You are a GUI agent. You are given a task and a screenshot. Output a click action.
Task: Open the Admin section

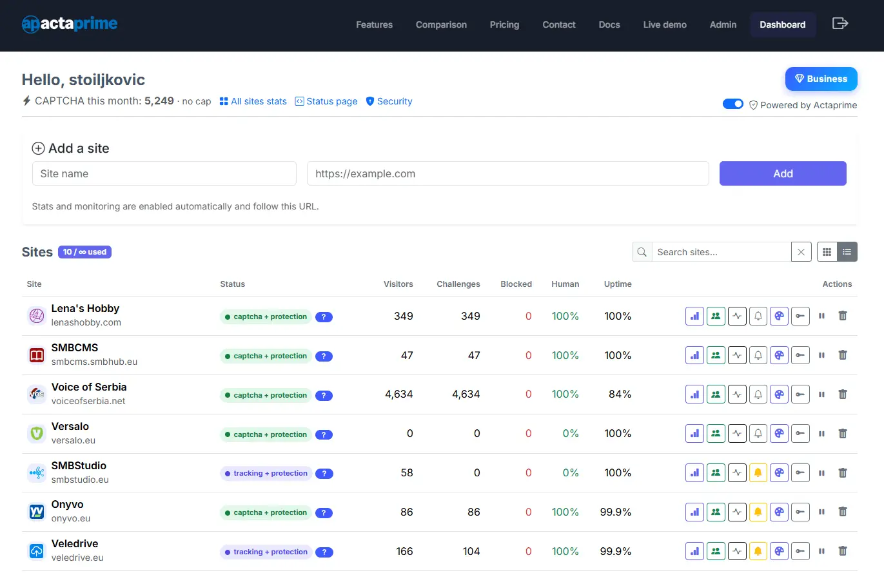coord(723,24)
